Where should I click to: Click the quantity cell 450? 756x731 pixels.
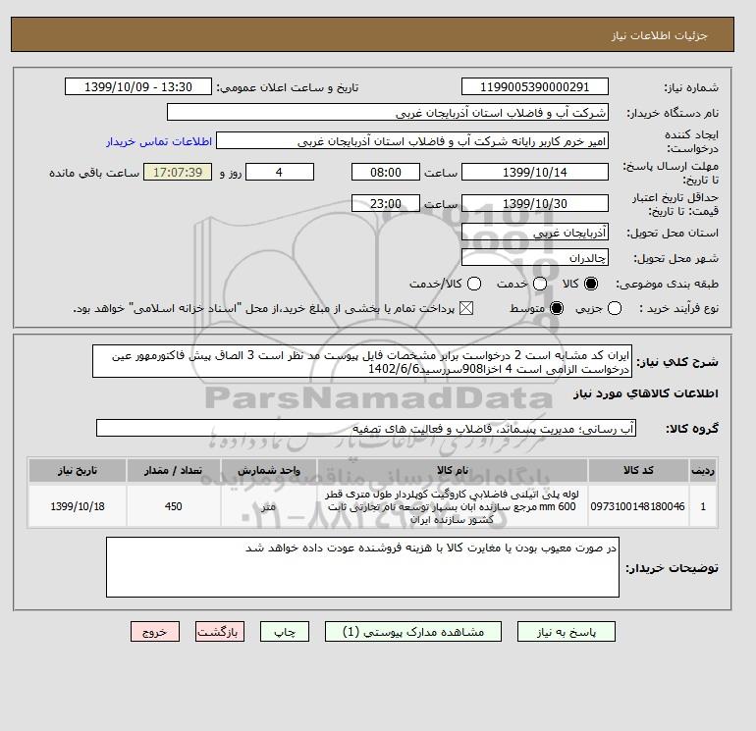173,506
